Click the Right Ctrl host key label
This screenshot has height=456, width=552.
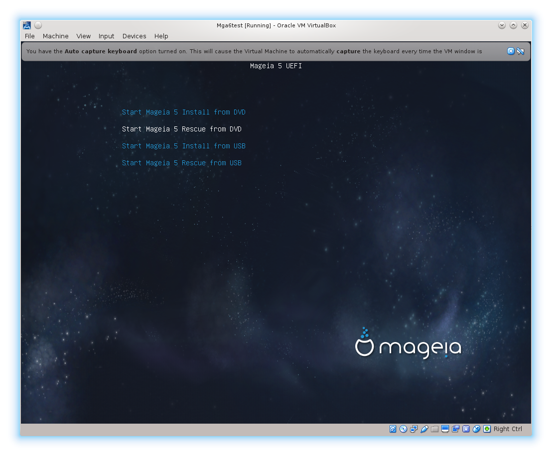pyautogui.click(x=508, y=429)
